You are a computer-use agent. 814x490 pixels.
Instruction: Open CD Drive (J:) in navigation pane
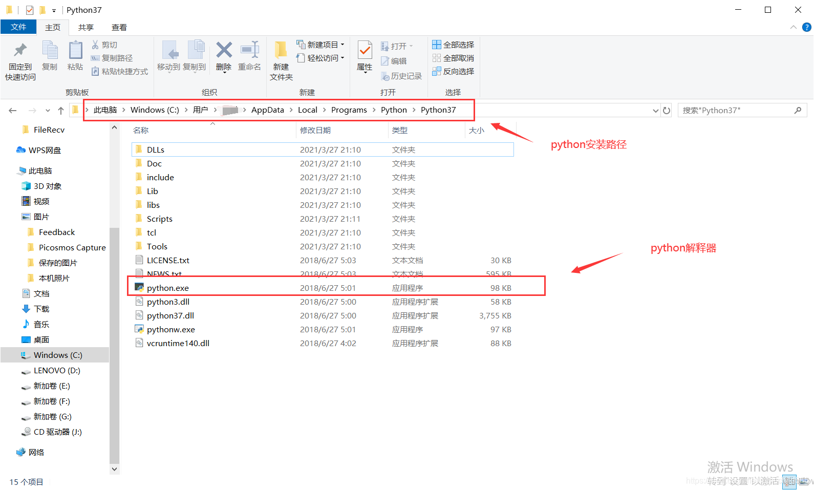click(x=52, y=432)
